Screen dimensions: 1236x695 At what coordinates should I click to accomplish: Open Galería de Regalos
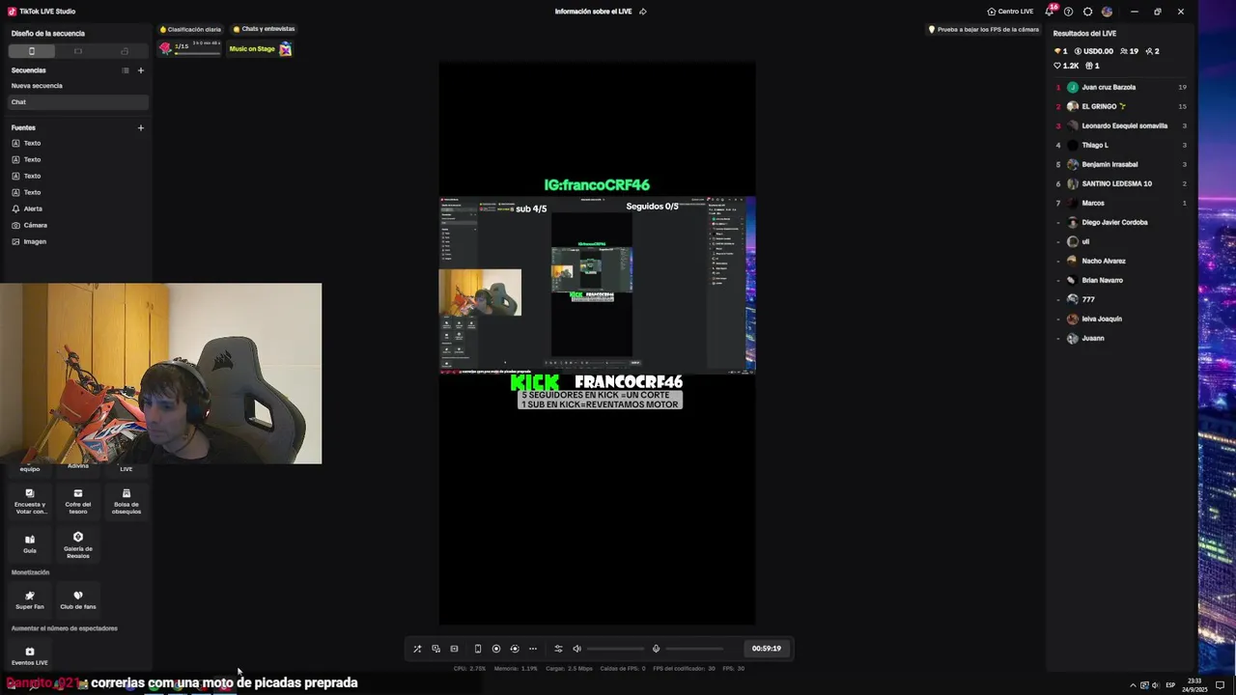(78, 544)
